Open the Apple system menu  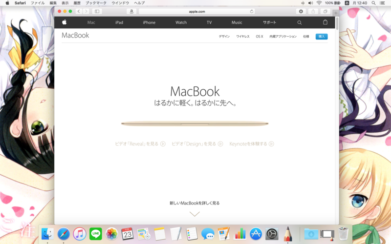click(7, 3)
